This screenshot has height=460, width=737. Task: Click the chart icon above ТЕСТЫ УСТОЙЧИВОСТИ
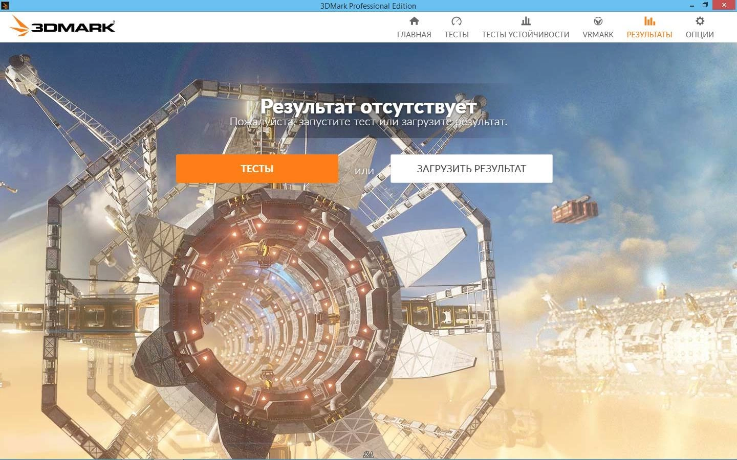[526, 21]
